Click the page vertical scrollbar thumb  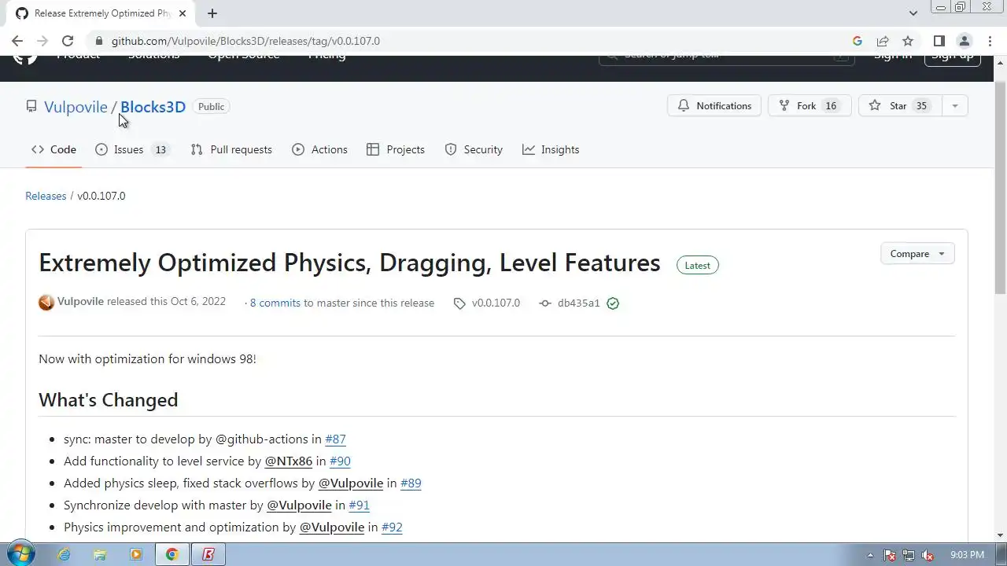[1000, 187]
